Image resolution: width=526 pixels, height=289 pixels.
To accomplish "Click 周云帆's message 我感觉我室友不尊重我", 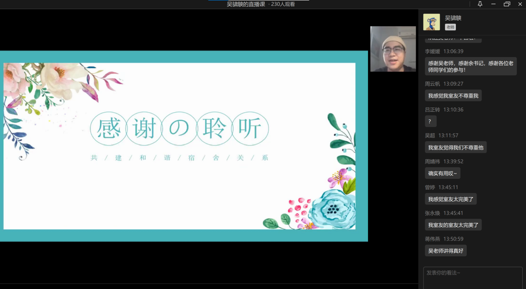I will point(453,96).
